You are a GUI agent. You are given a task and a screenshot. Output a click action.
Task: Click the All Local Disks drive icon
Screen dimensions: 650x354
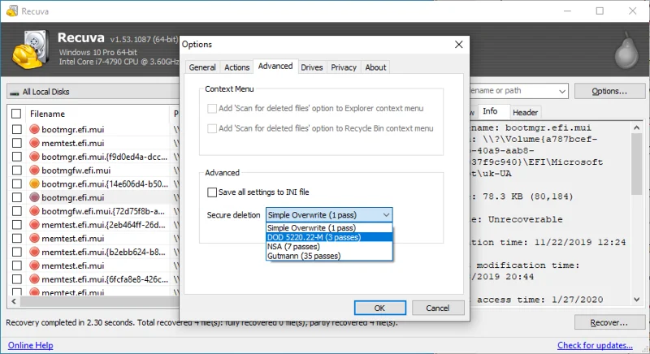(15, 93)
